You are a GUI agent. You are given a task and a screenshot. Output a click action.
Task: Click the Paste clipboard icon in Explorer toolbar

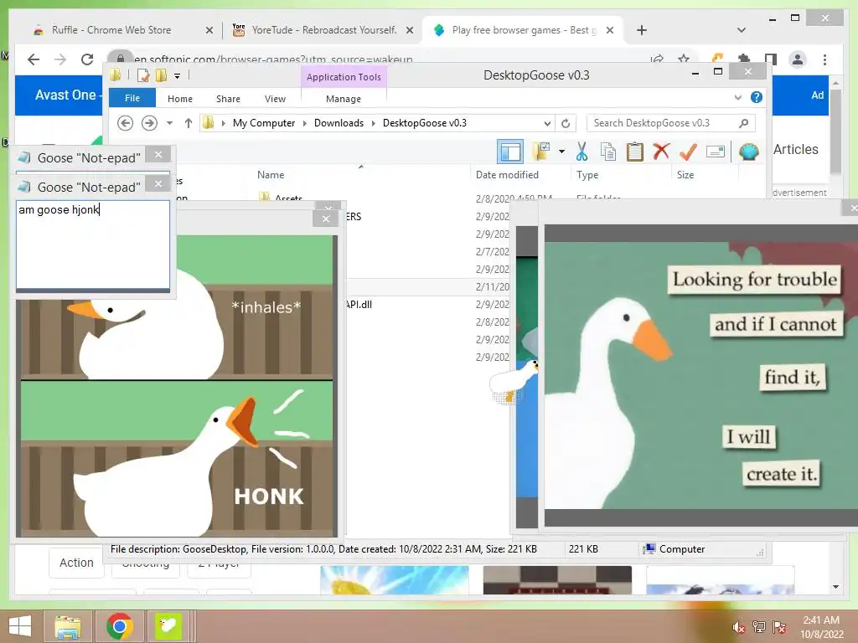[x=635, y=152]
